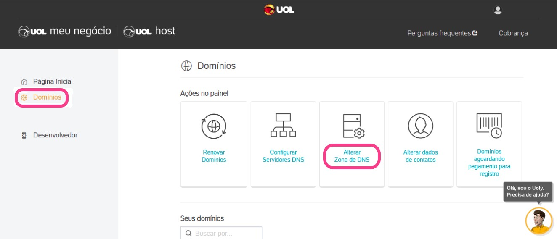Click the globe icon in the Domínios heading
Image resolution: width=557 pixels, height=239 pixels.
point(186,66)
